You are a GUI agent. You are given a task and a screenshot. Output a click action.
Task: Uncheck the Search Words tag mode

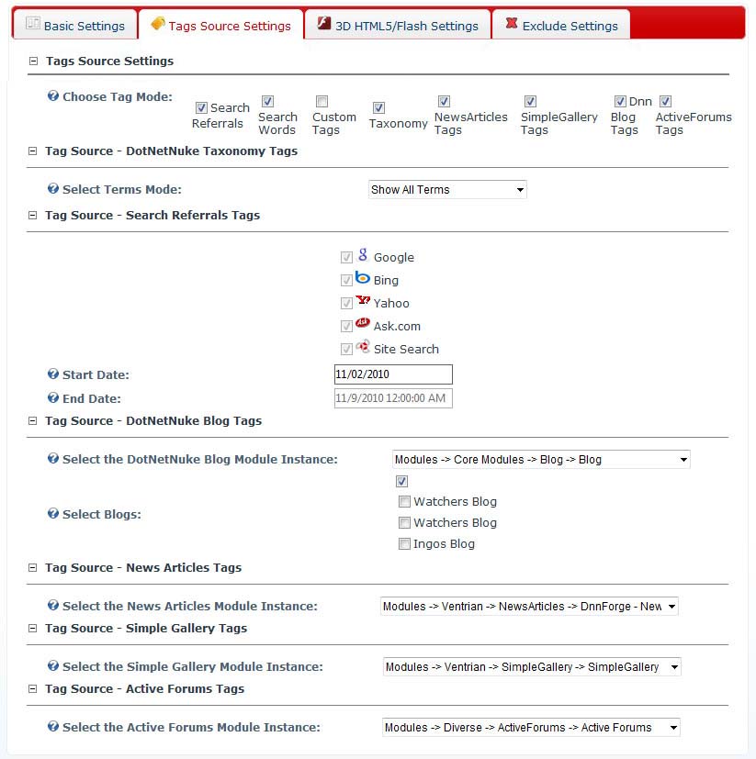click(x=267, y=101)
